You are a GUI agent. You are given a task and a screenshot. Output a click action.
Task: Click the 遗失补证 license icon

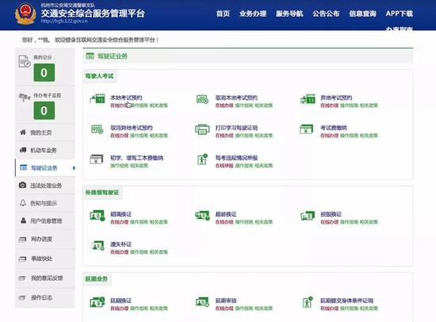(x=98, y=246)
